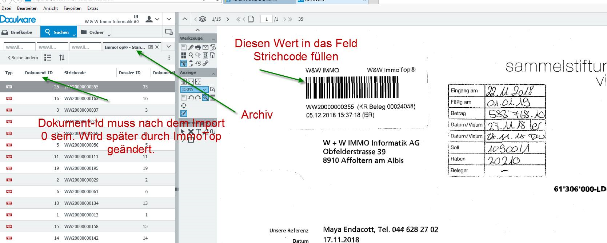Image resolution: width=607 pixels, height=243 pixels.
Task: Open the Favoriten menu
Action: click(72, 8)
